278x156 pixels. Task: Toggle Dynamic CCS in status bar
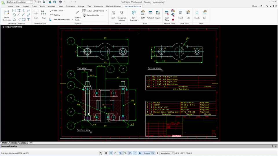pyautogui.click(x=149, y=153)
